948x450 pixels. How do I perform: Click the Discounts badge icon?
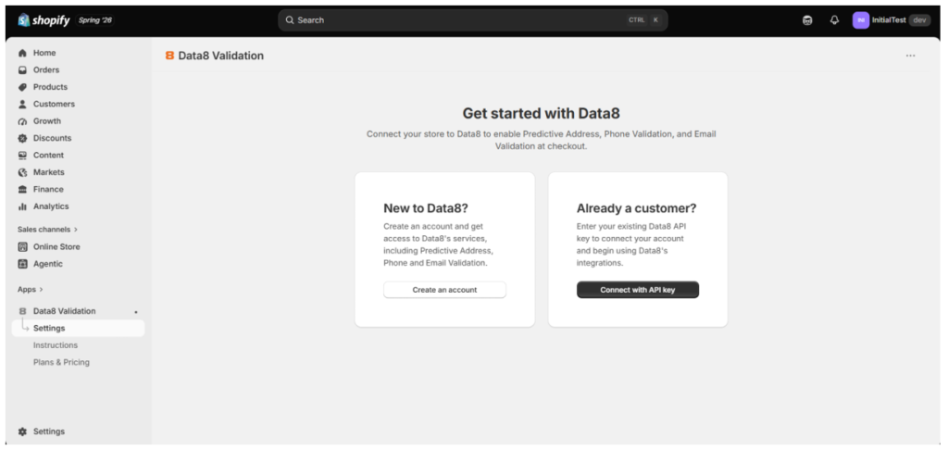pos(22,138)
